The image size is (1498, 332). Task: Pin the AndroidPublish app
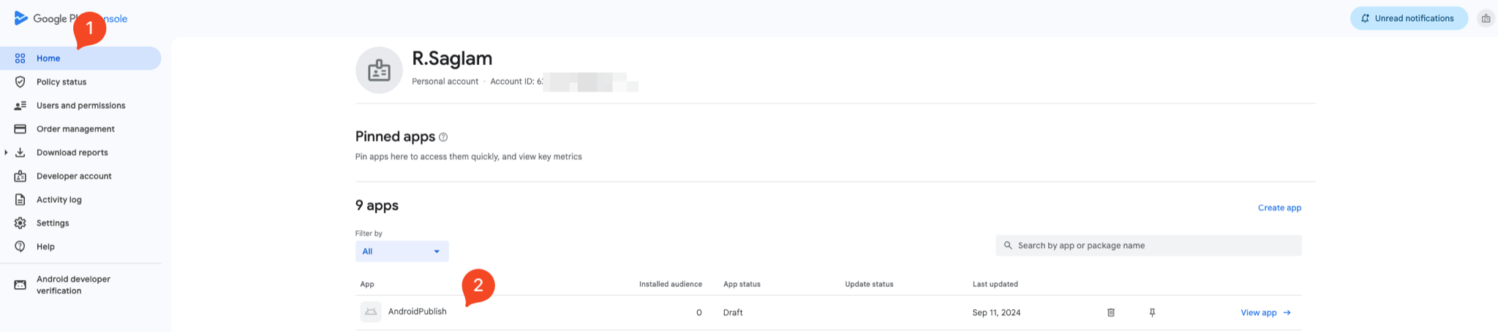(1152, 312)
